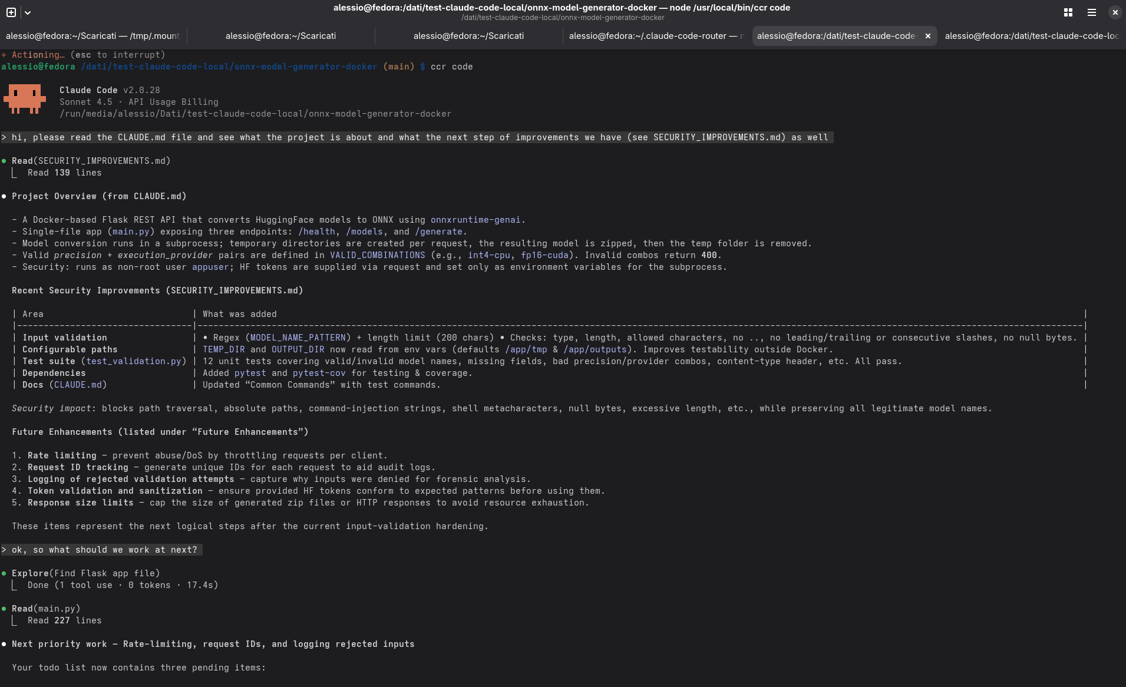The image size is (1126, 687).
Task: Click the onnxruntime-genai highlighted text
Action: tap(475, 220)
